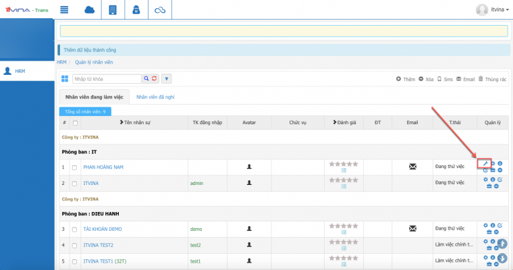Click the Thêm button to add employee
513x270 pixels.
[x=406, y=79]
